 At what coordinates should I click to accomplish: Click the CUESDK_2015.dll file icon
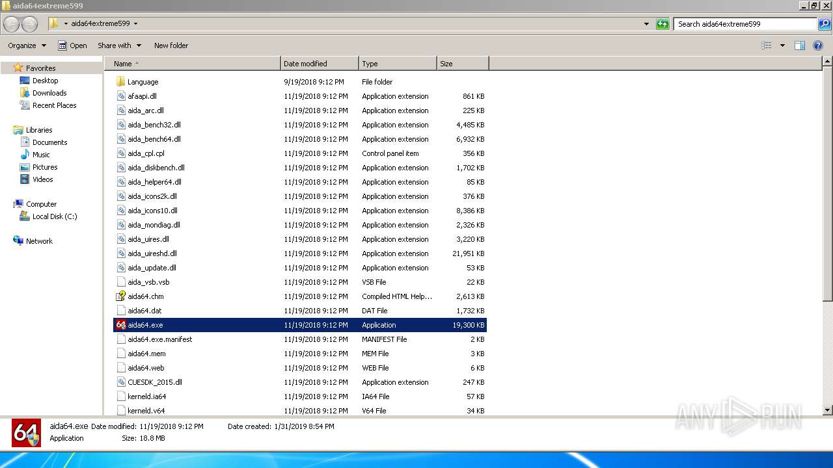(120, 382)
